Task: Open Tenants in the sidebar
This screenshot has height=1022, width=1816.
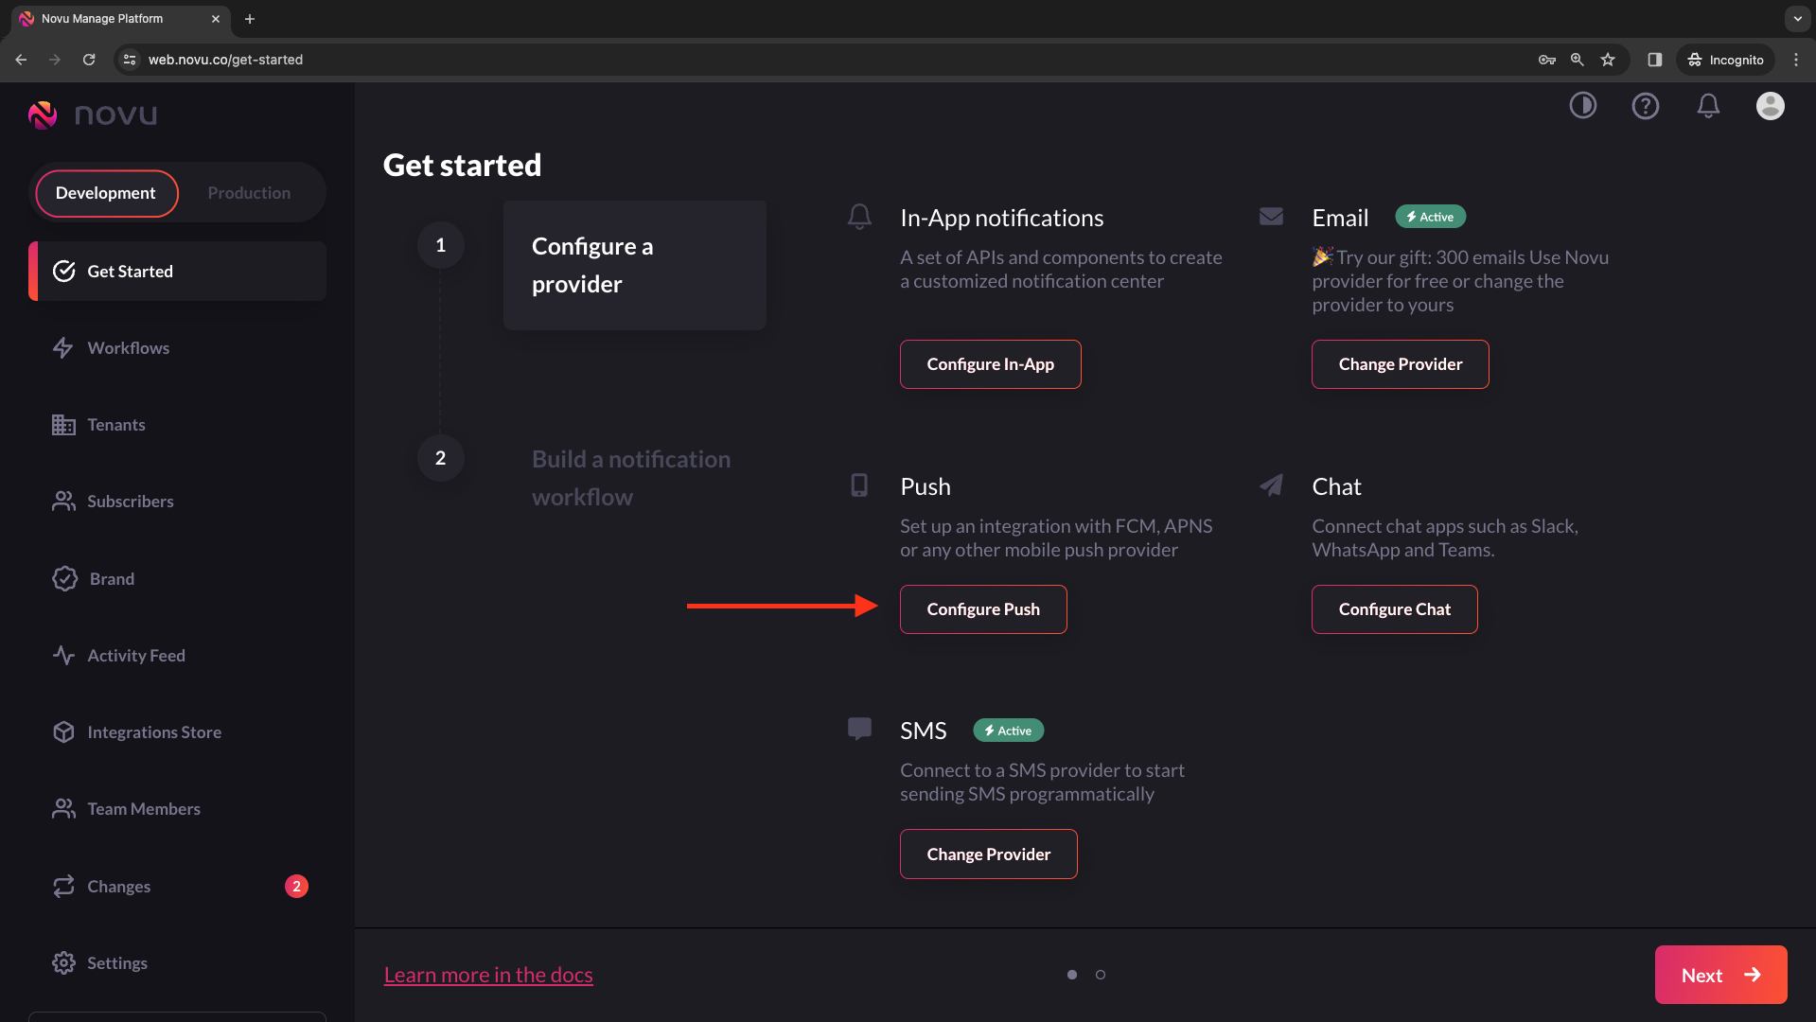Action: pyautogui.click(x=177, y=425)
